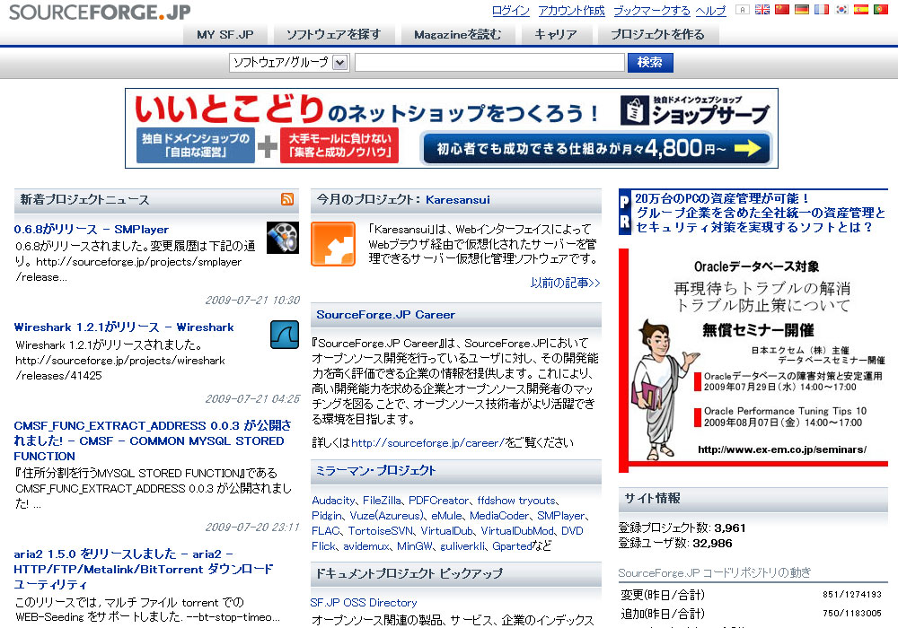Open the RSS feed icon for project news

coord(287,199)
